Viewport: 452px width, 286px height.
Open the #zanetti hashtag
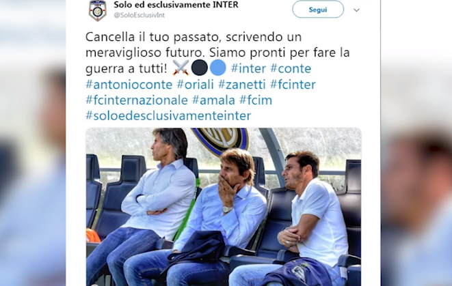point(241,85)
